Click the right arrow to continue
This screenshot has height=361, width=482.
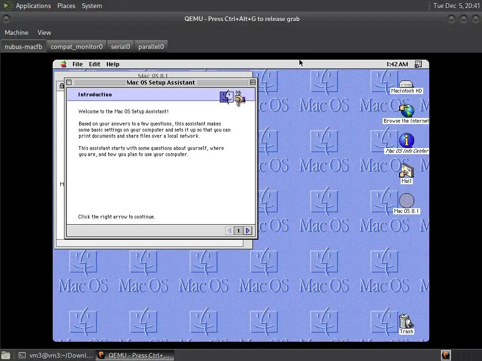pos(248,230)
